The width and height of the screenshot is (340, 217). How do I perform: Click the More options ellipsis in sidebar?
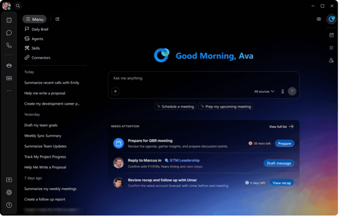tap(9, 91)
